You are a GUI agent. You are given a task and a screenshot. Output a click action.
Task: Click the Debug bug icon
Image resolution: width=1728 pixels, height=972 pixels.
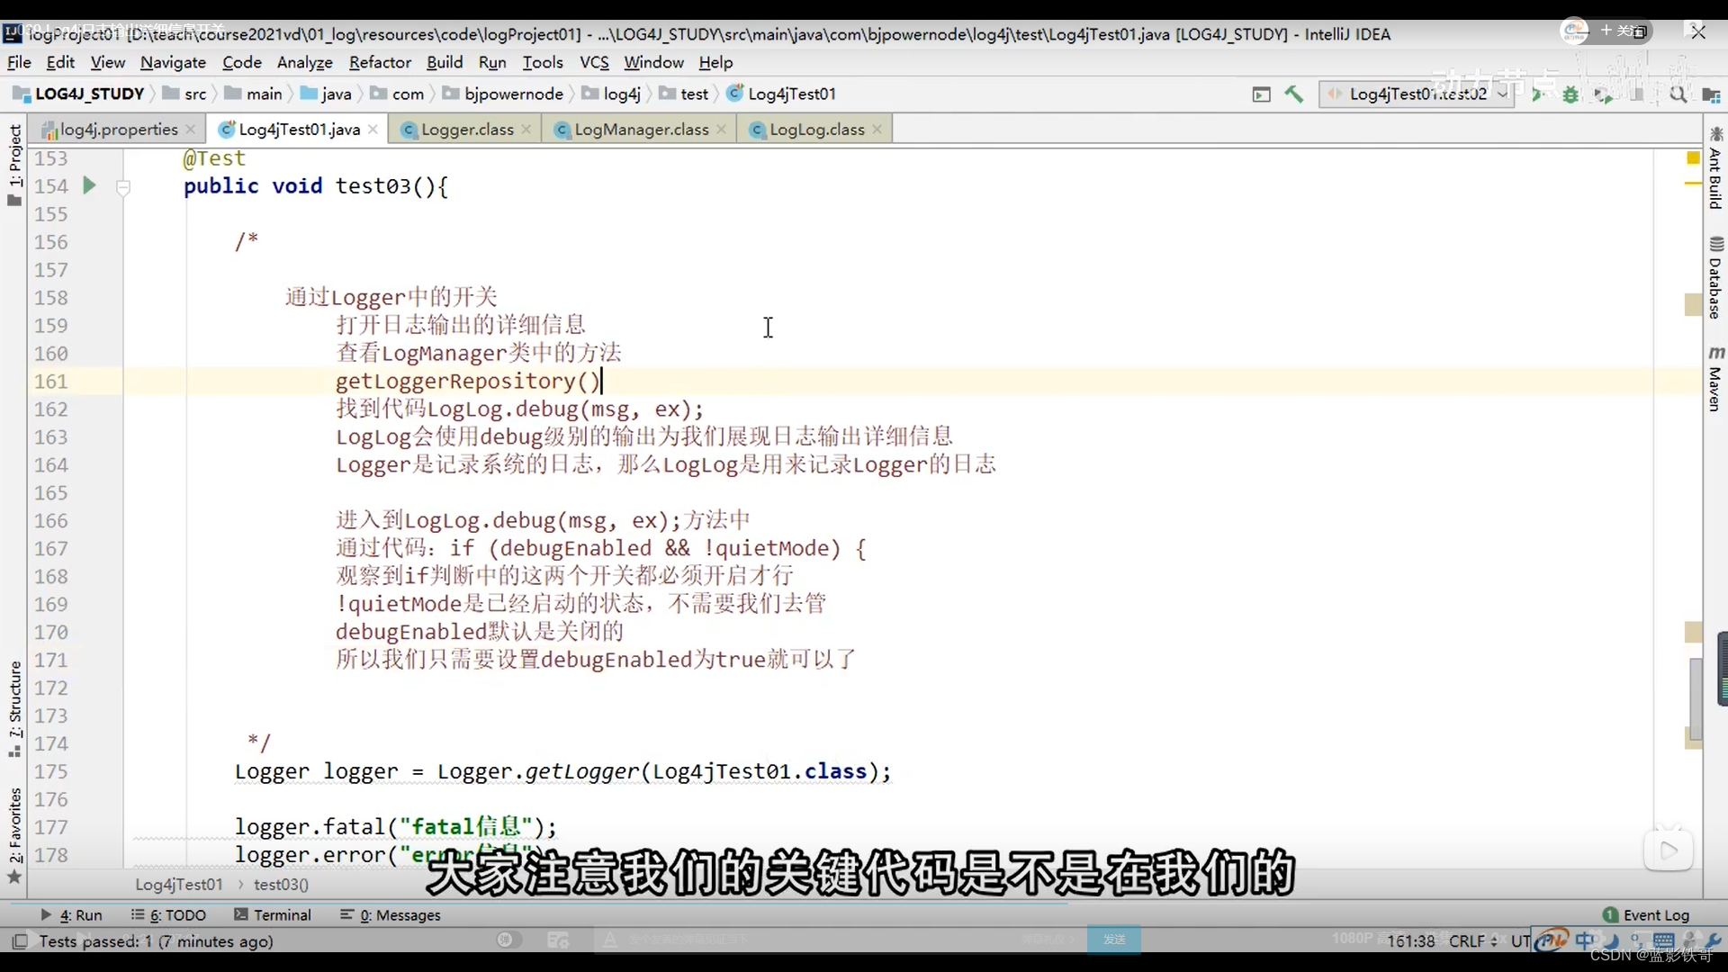1570,94
